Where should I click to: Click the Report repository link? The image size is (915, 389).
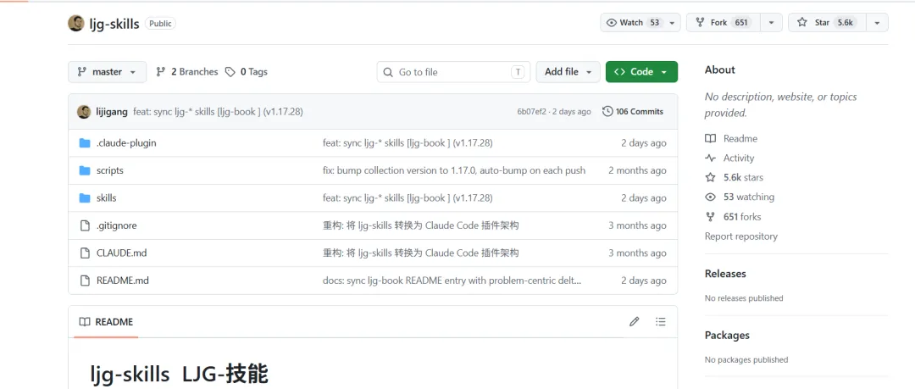point(741,236)
